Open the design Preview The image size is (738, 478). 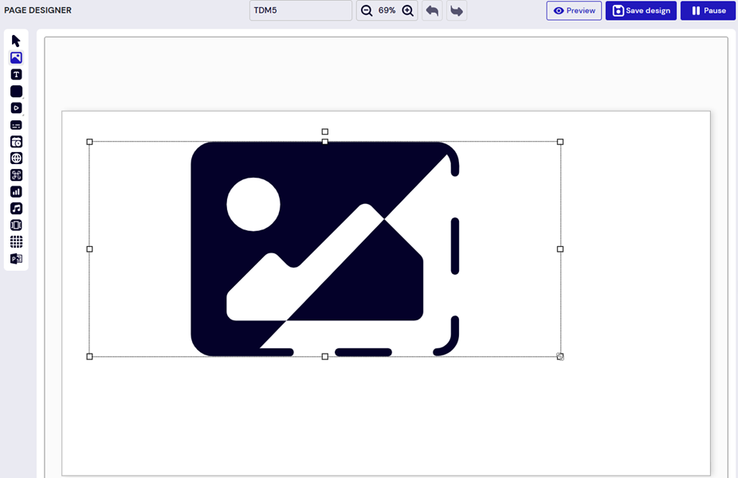(574, 10)
